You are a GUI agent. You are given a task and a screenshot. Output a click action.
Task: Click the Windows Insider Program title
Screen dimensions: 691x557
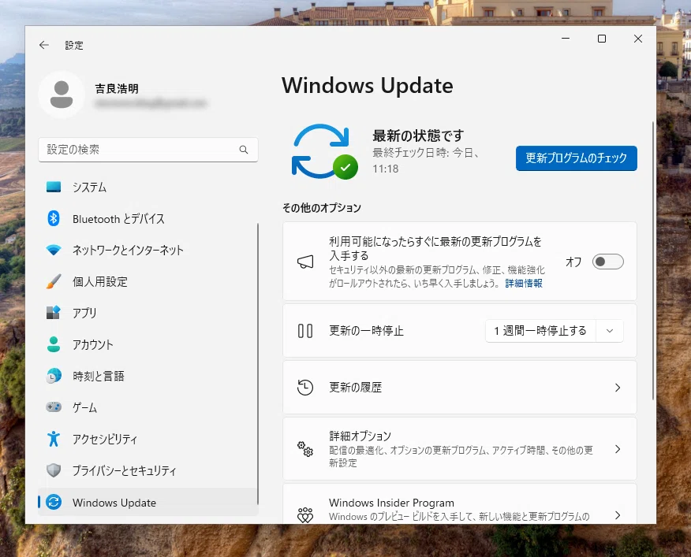(391, 503)
